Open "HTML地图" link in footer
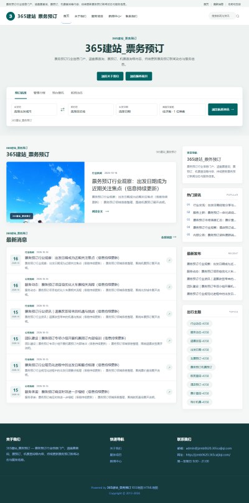Image resolution: width=249 pixels, height=503 pixels. coord(151,487)
